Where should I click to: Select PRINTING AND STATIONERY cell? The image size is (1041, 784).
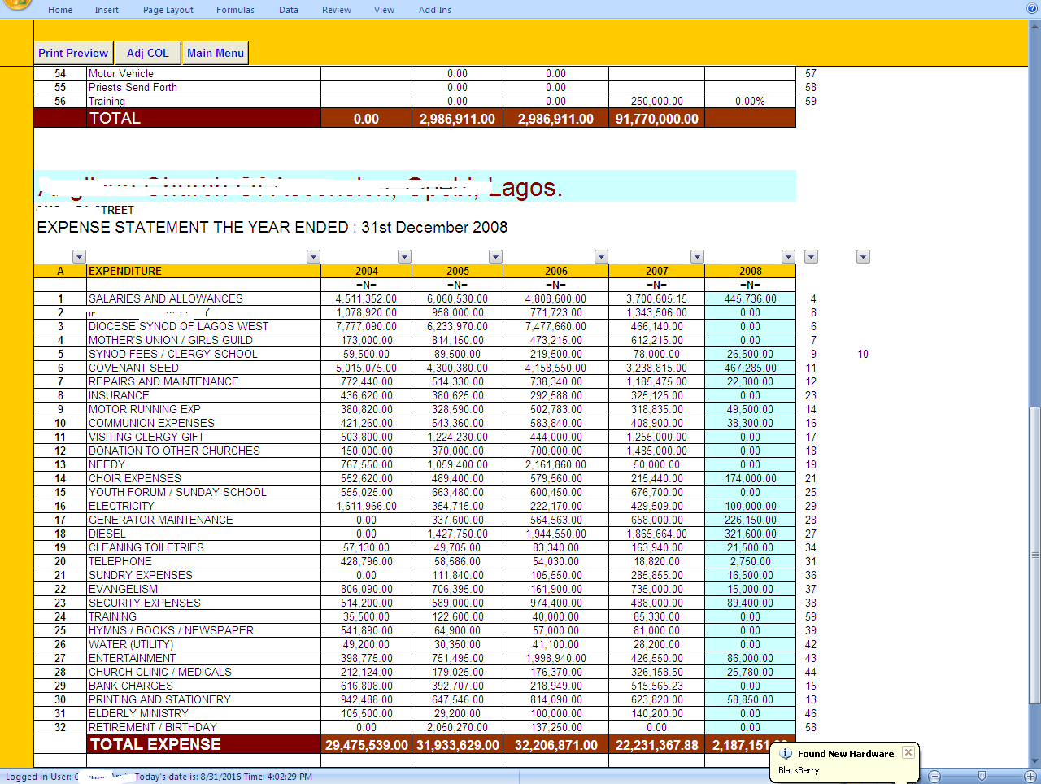tap(203, 699)
